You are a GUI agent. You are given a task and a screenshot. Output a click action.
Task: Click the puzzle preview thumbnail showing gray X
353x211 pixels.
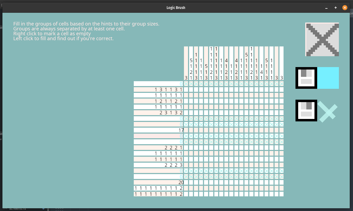click(322, 39)
